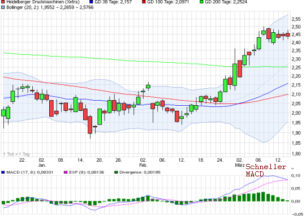This screenshot has width=306, height=216.
Task: Click the red Heidelberger Druckmaschinen legend swatch
Action: point(3,2)
